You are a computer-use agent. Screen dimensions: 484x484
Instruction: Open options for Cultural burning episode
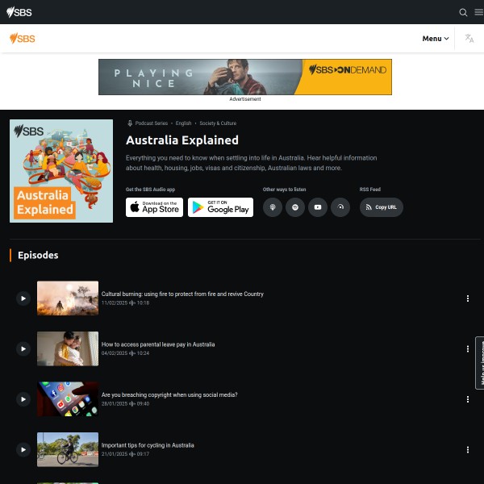tap(468, 298)
